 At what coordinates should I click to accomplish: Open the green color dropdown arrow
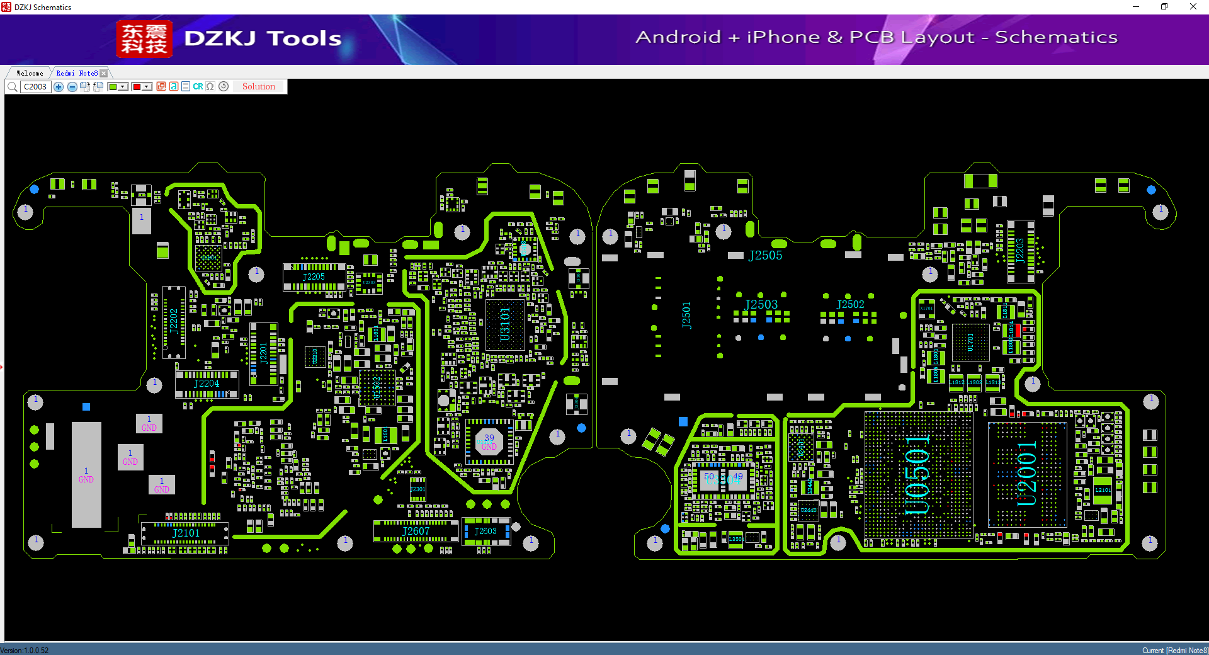[x=123, y=87]
